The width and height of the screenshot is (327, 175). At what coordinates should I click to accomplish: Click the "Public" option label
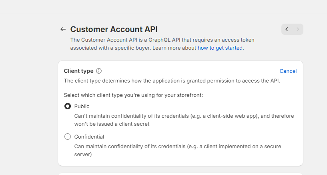(82, 106)
